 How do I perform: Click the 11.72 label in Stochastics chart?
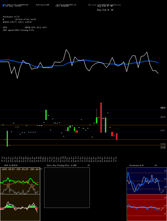click(162, 192)
